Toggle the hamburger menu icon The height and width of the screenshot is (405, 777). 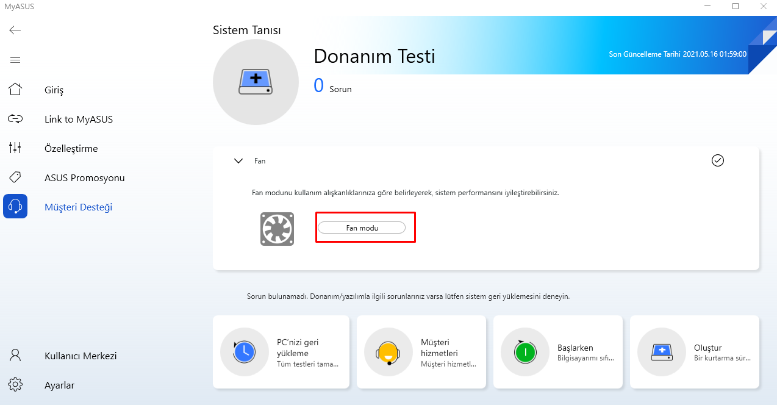[15, 60]
